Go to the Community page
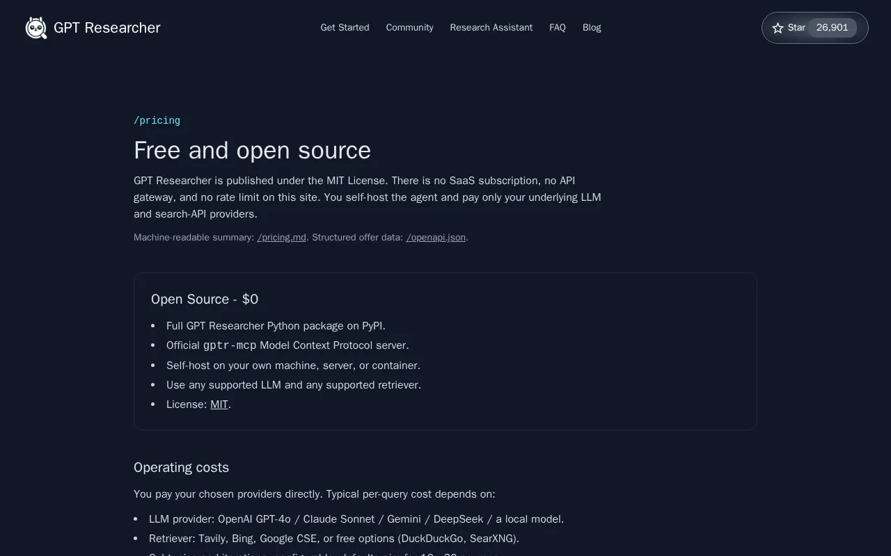Viewport: 891px width, 556px height. tap(409, 28)
